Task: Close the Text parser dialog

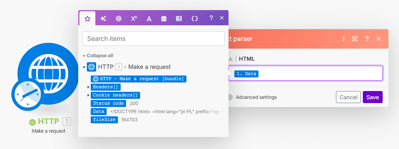Action: (379, 39)
